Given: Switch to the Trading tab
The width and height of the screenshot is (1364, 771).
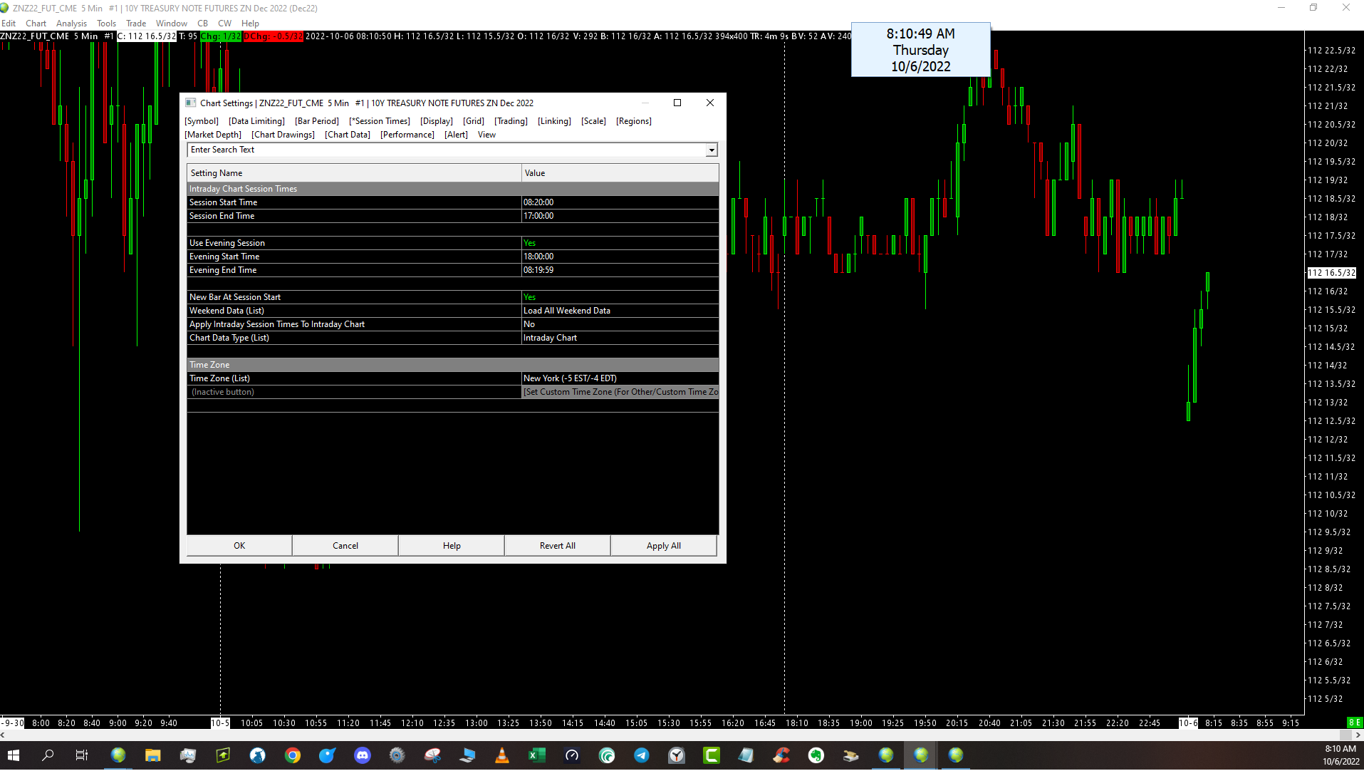Looking at the screenshot, I should (x=511, y=121).
